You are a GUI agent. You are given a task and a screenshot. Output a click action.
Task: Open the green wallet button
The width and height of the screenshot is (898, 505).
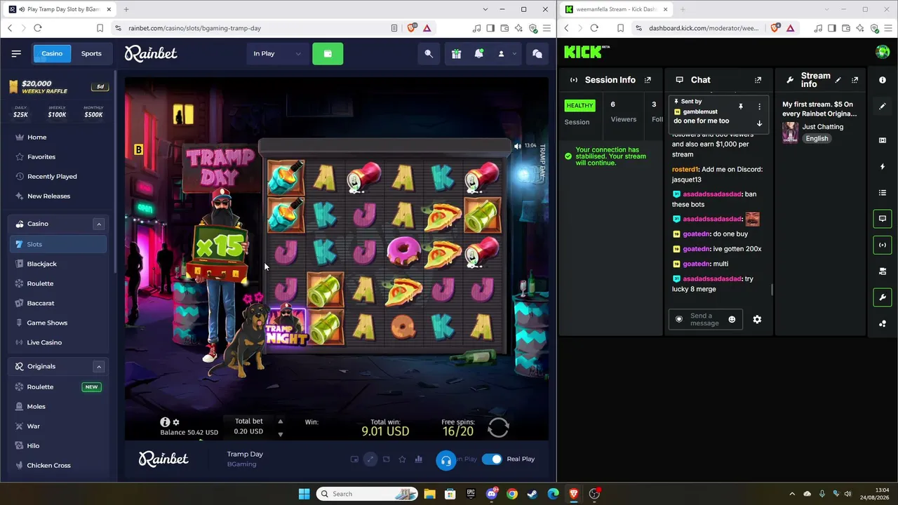point(328,53)
